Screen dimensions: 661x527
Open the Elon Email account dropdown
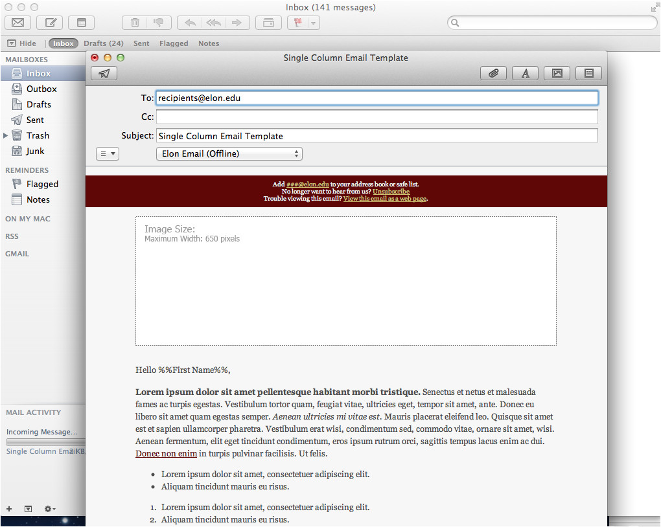pyautogui.click(x=229, y=153)
